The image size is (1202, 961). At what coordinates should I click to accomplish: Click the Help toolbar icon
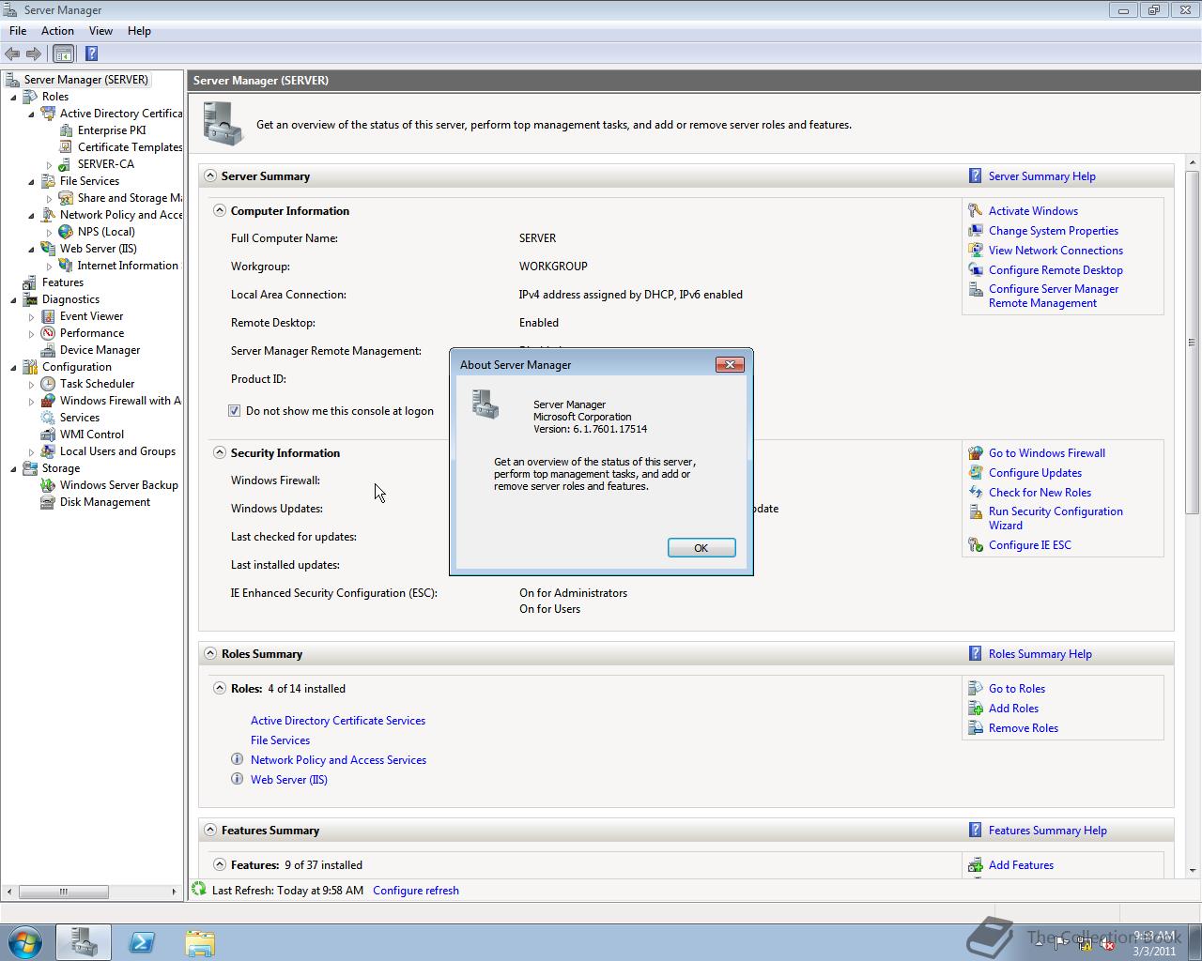[x=91, y=53]
